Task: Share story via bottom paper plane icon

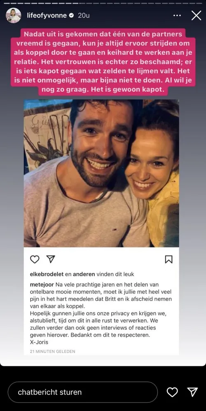Action: click(x=192, y=392)
